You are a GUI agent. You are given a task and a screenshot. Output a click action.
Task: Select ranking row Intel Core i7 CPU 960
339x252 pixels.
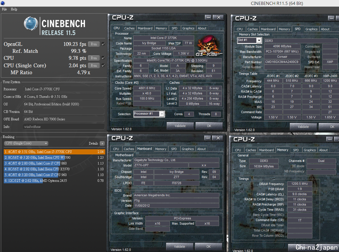(54, 175)
